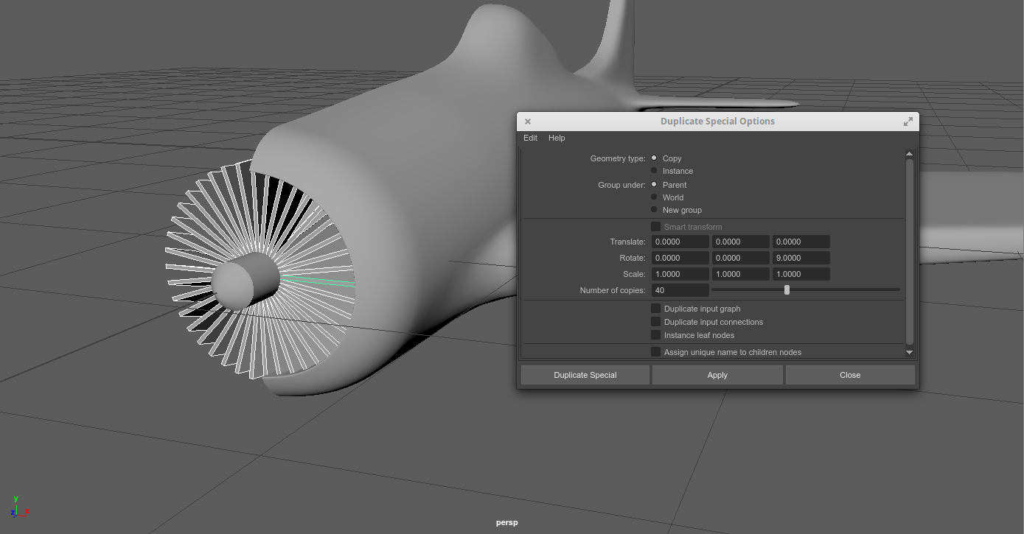The height and width of the screenshot is (534, 1024).
Task: Click the scroll up arrow in options panel
Action: click(x=909, y=154)
